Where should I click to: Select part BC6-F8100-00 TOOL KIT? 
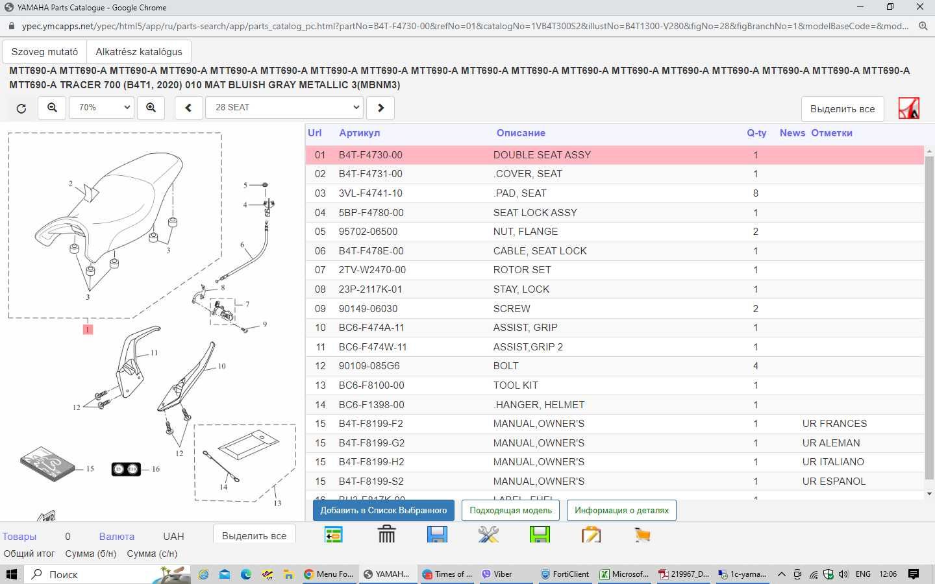[x=614, y=385]
